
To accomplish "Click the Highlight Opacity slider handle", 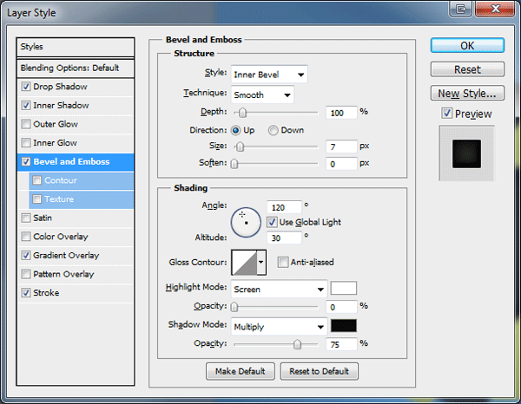I will pyautogui.click(x=234, y=307).
